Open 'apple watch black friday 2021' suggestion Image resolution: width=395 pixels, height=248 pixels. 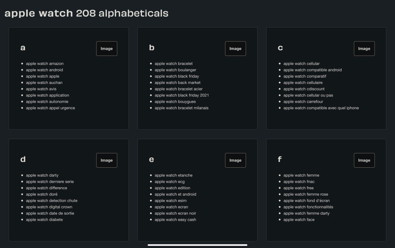(182, 95)
